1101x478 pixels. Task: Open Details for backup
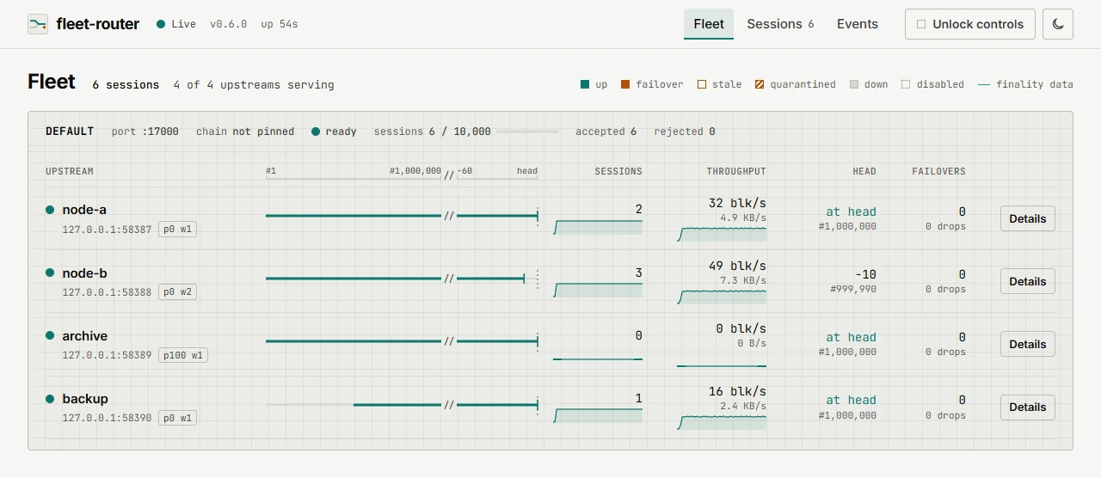point(1028,407)
